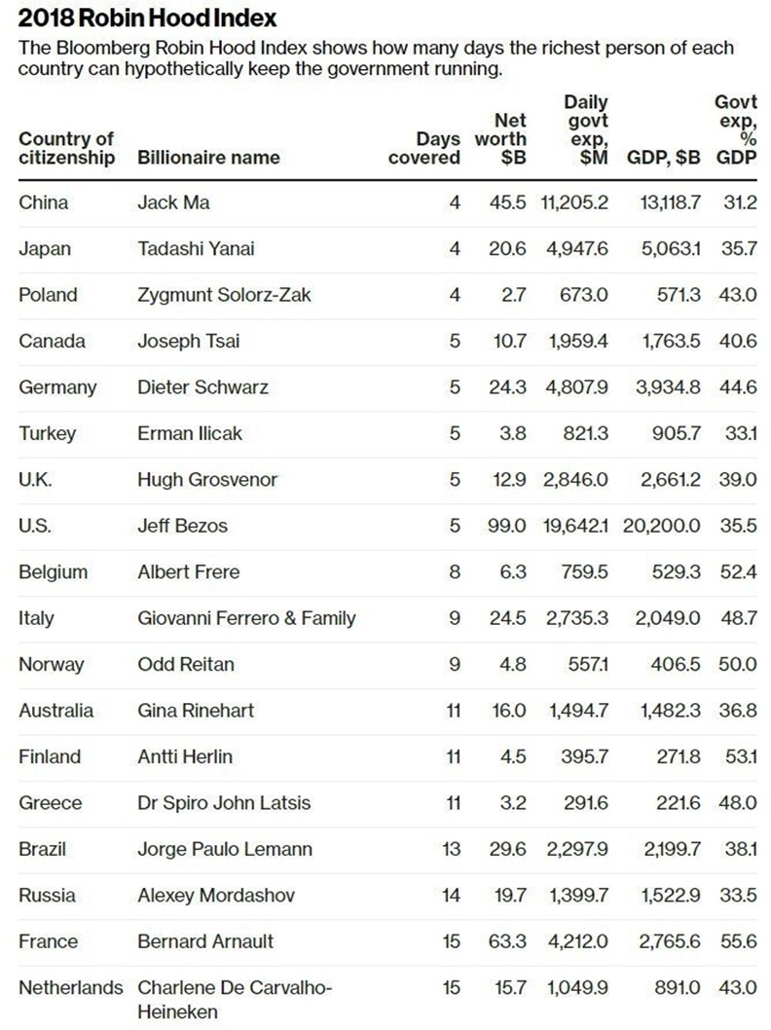Image resolution: width=771 pixels, height=1030 pixels.
Task: Click Tadashi Yanai's name
Action: tap(196, 249)
